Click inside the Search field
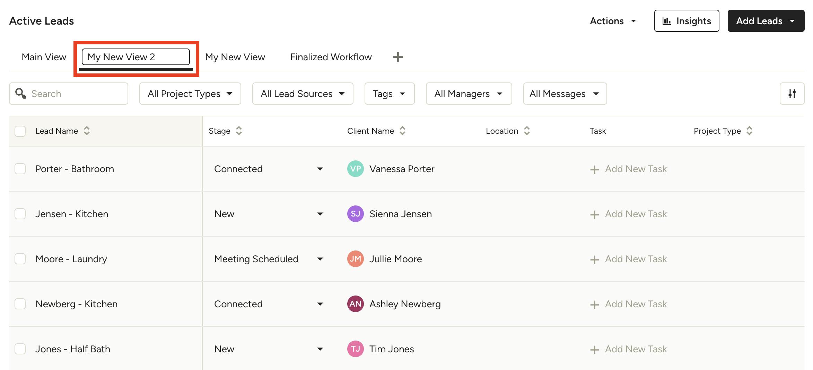Viewport: 813px width, 370px height. (x=69, y=94)
